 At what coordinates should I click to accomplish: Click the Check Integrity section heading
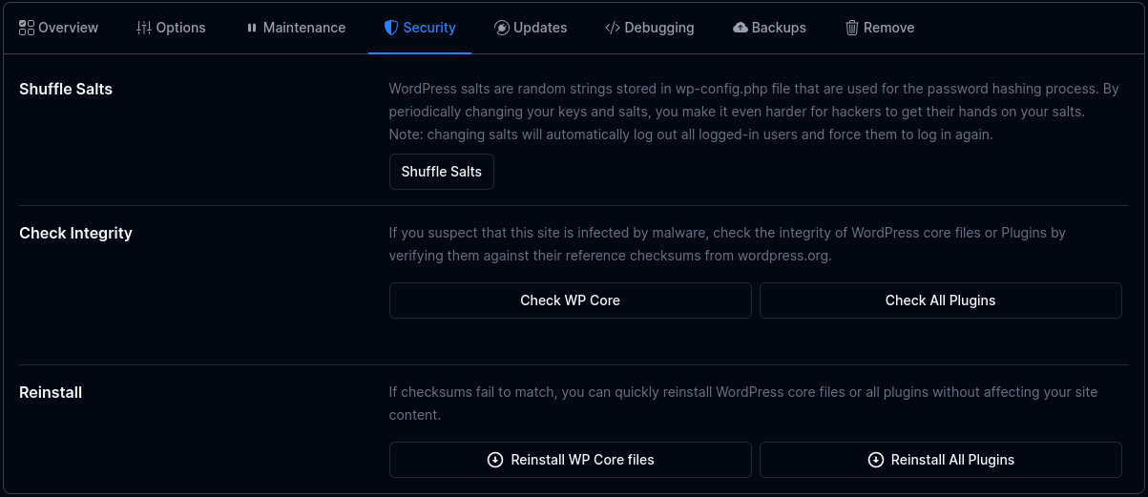(75, 233)
